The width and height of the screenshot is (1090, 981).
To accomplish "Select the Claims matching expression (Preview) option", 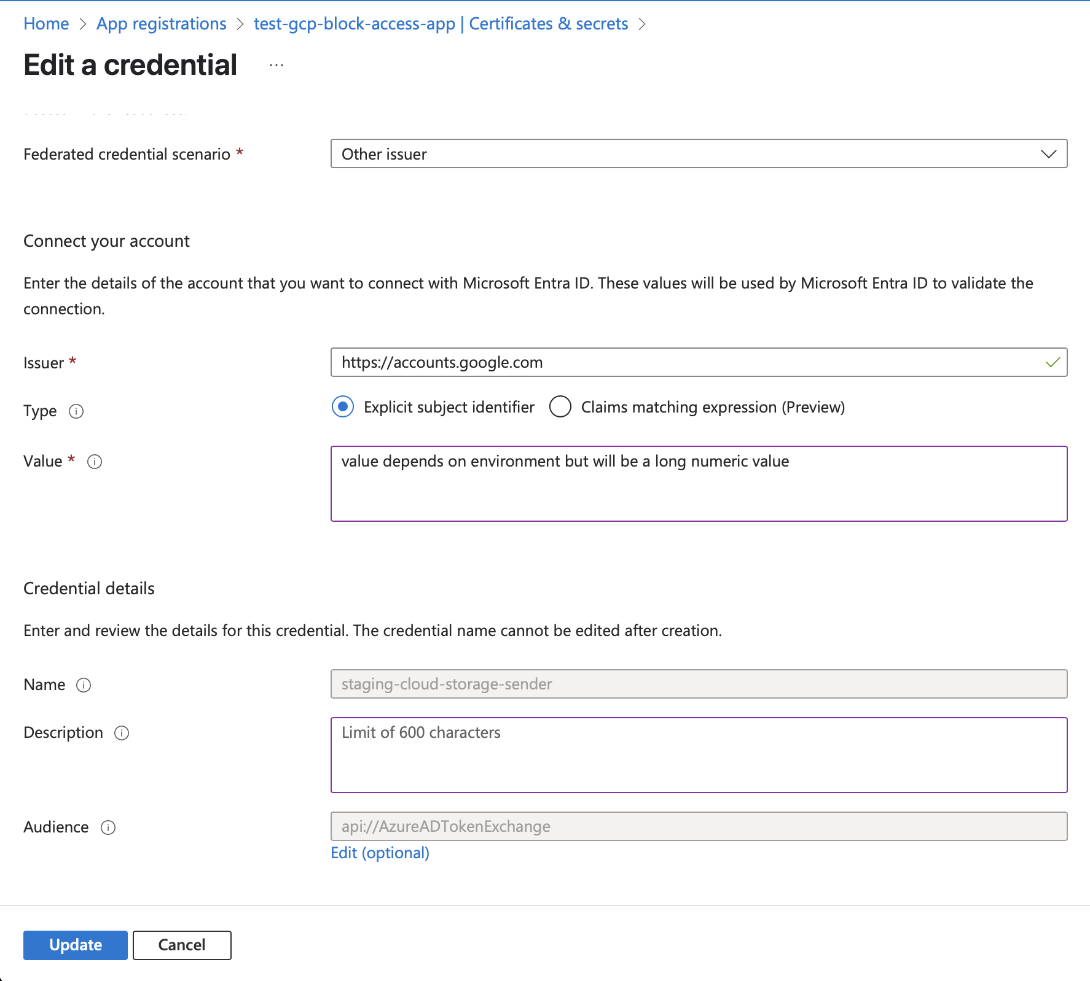I will coord(560,406).
